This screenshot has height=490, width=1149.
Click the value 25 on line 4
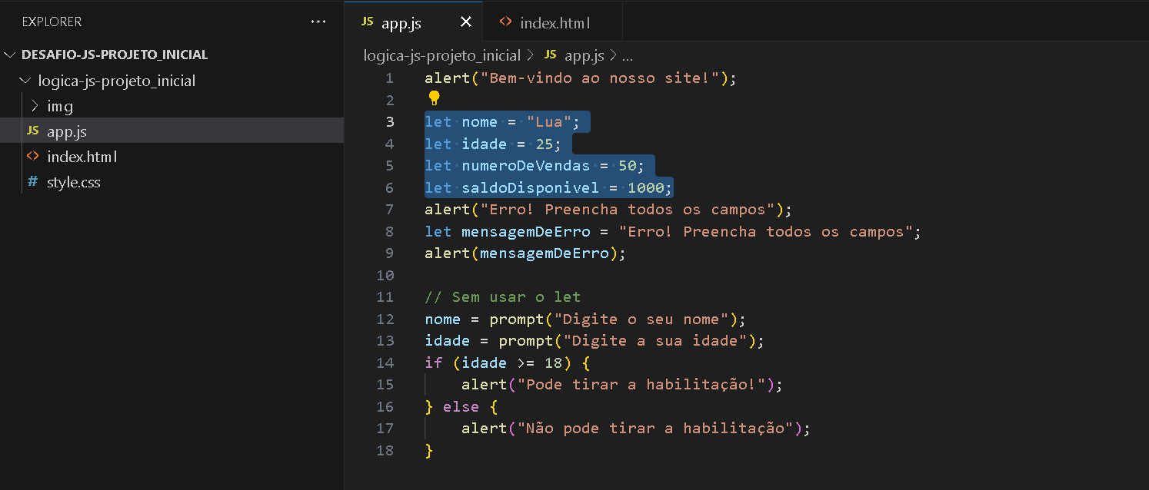pos(545,144)
